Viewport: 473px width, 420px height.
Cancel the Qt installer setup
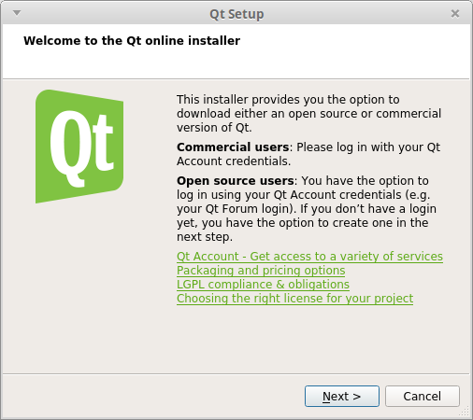point(423,396)
